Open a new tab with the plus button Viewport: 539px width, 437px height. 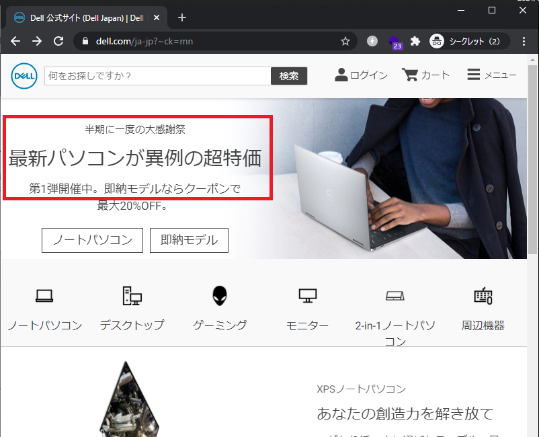[x=181, y=17]
